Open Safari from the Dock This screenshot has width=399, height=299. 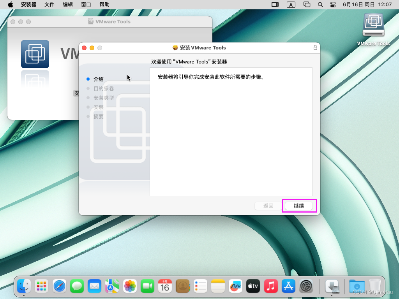click(59, 286)
